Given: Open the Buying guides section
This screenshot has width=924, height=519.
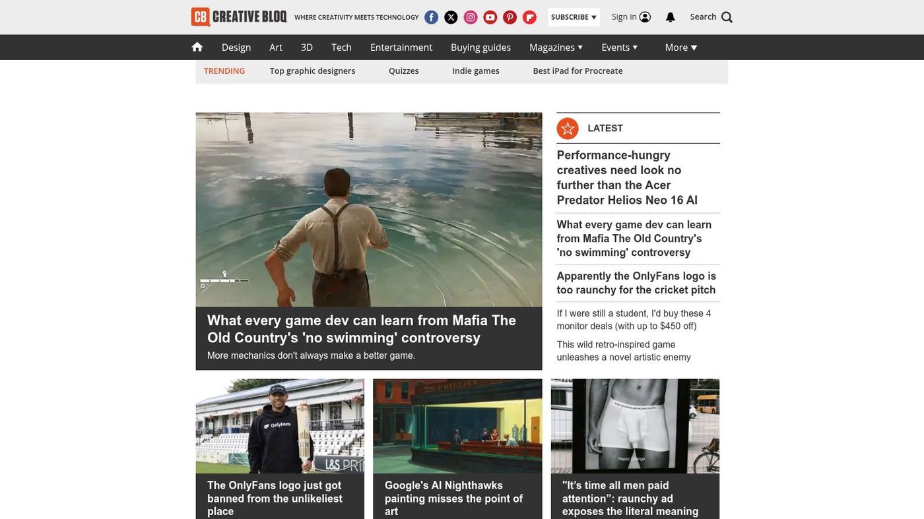Looking at the screenshot, I should 480,47.
